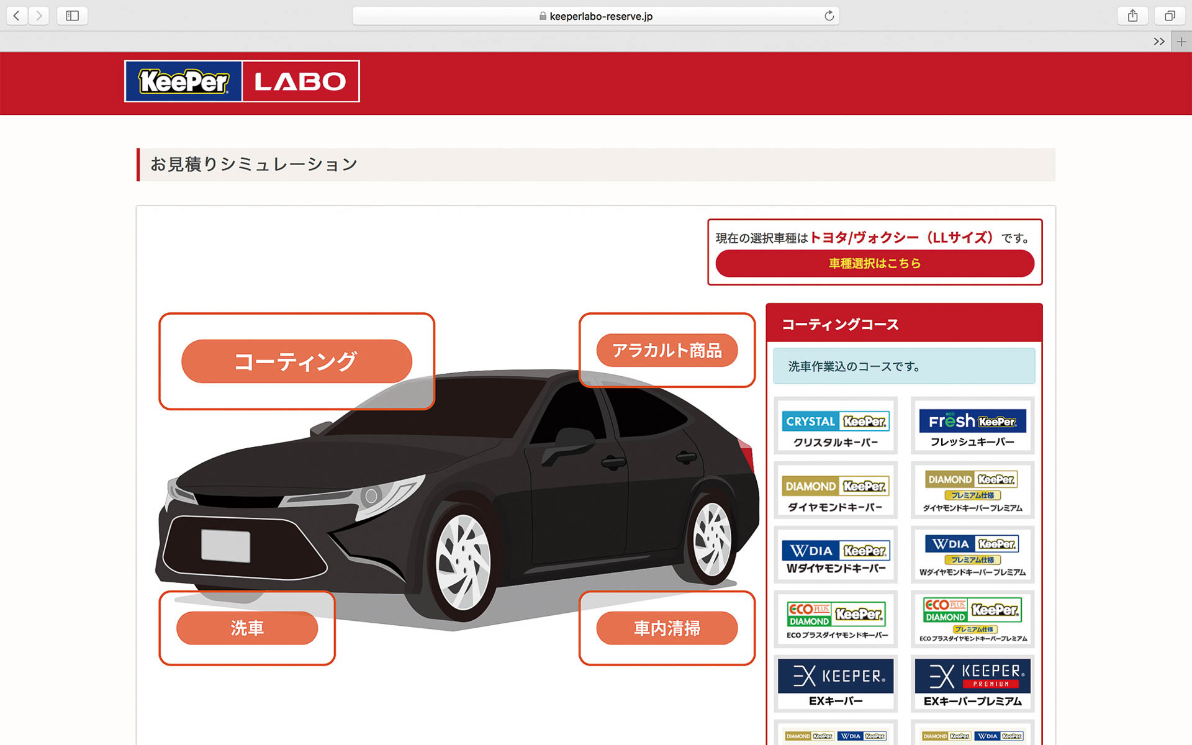The image size is (1192, 745).
Task: Open a new browser tab
Action: point(1180,41)
